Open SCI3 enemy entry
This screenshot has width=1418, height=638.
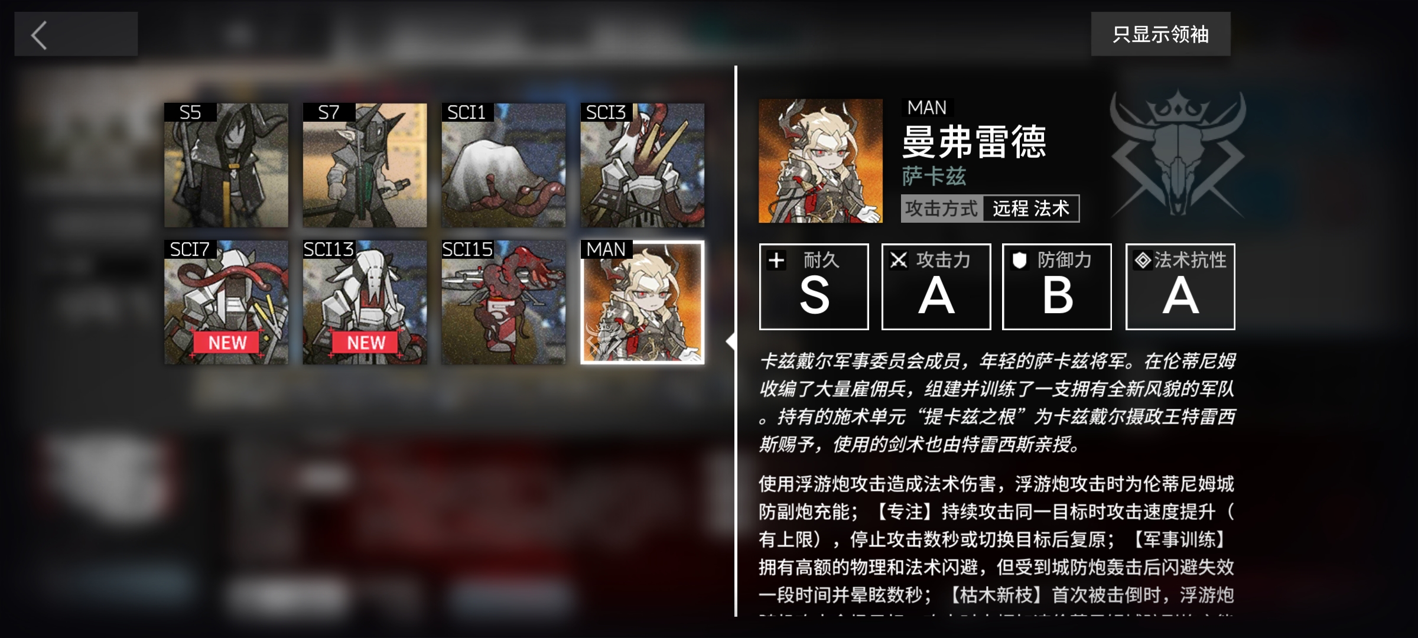click(642, 165)
